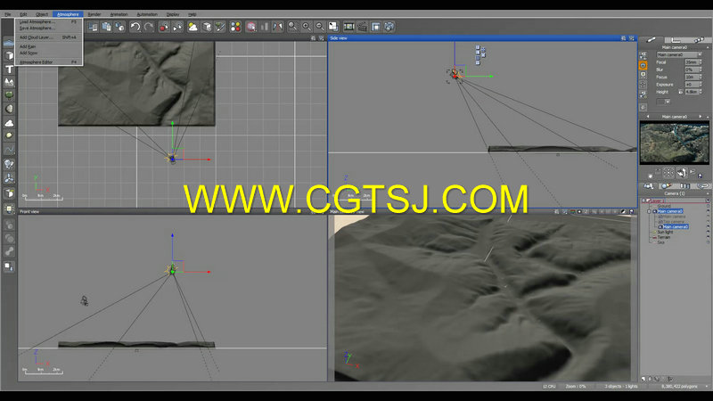Click the Exposure value stepper

coord(701,85)
